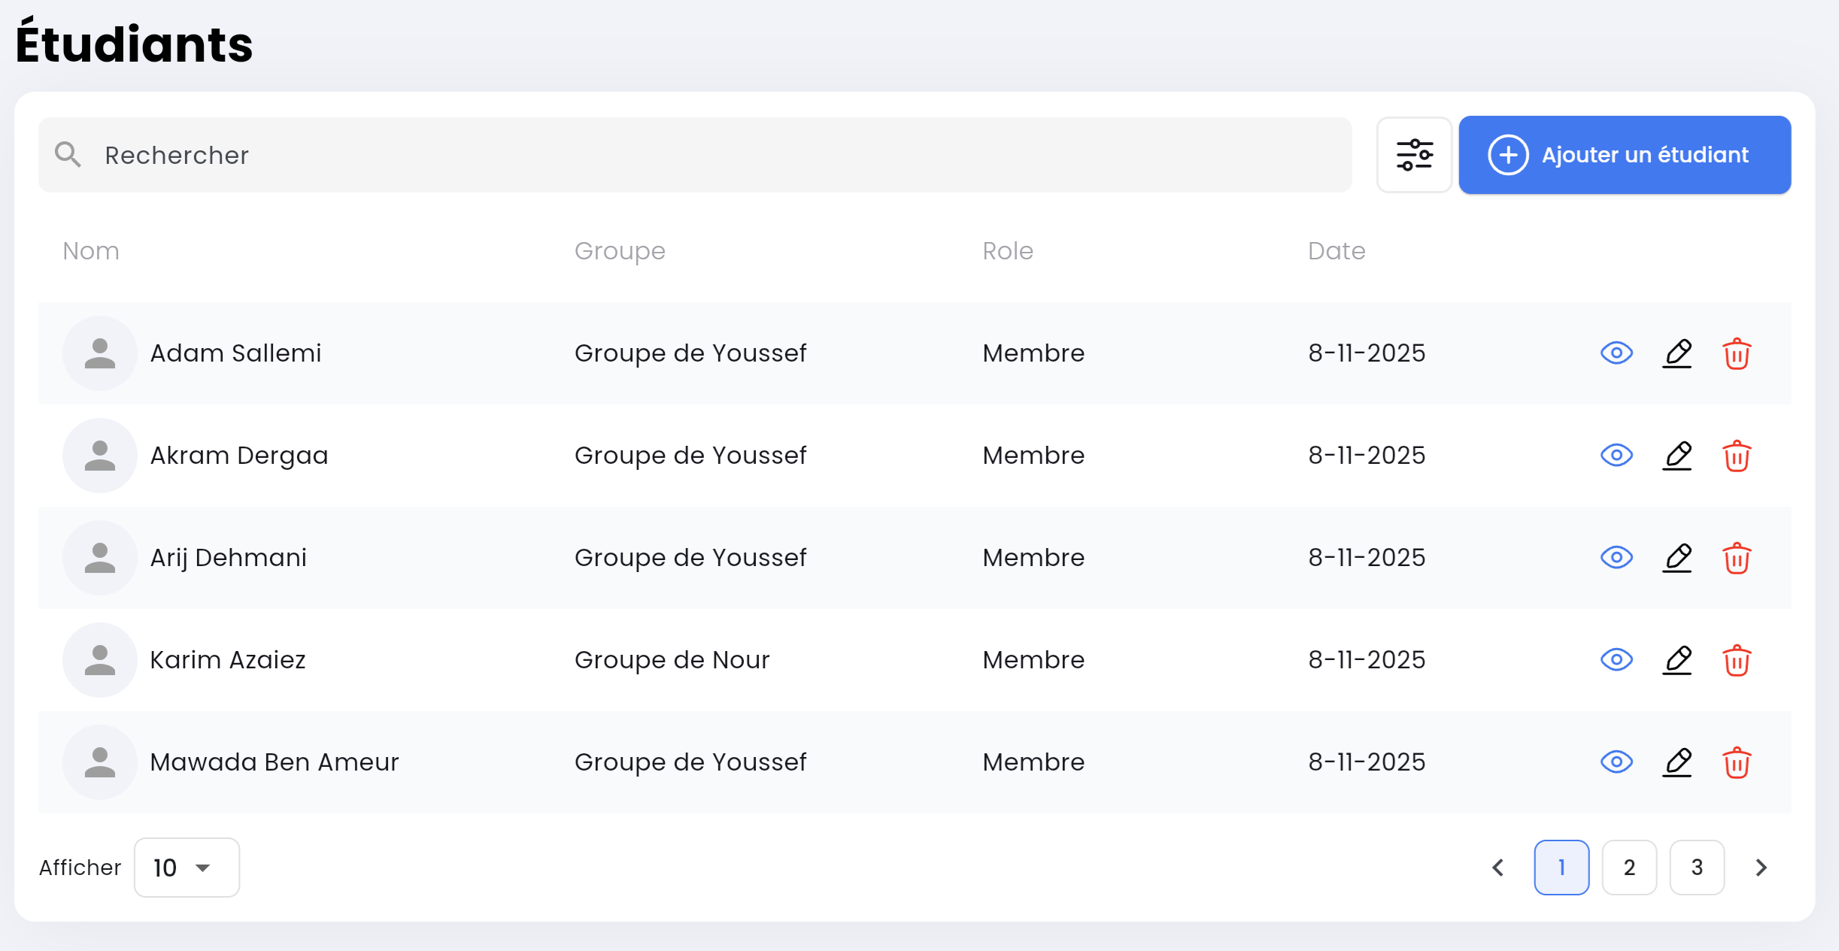1839x951 pixels.
Task: Click the search magnifier icon
Action: 68,154
